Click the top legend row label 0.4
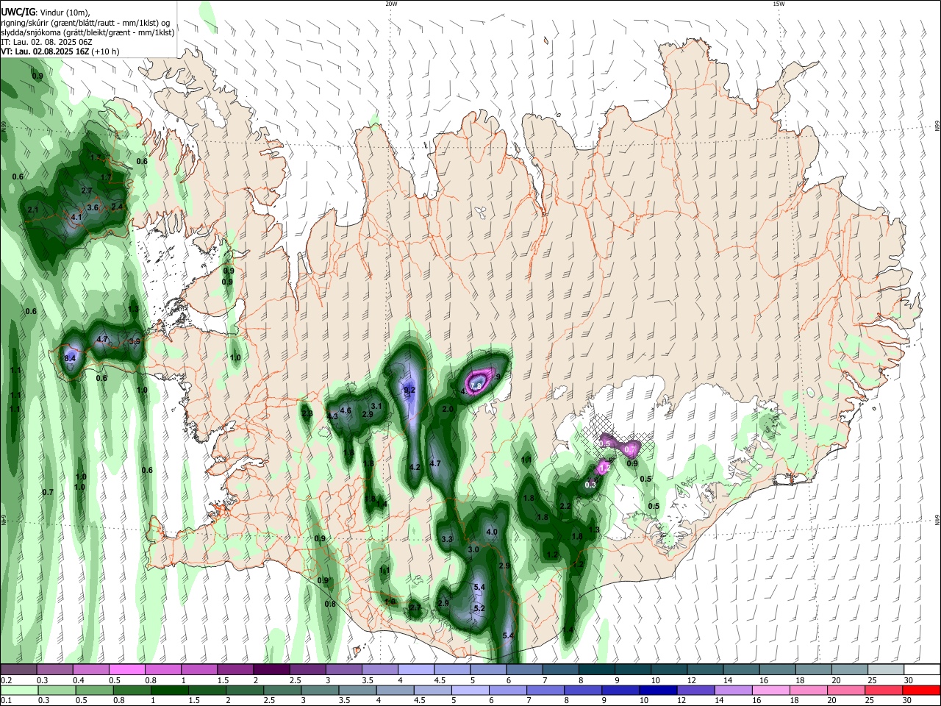Image resolution: width=941 pixels, height=706 pixels. (x=79, y=680)
